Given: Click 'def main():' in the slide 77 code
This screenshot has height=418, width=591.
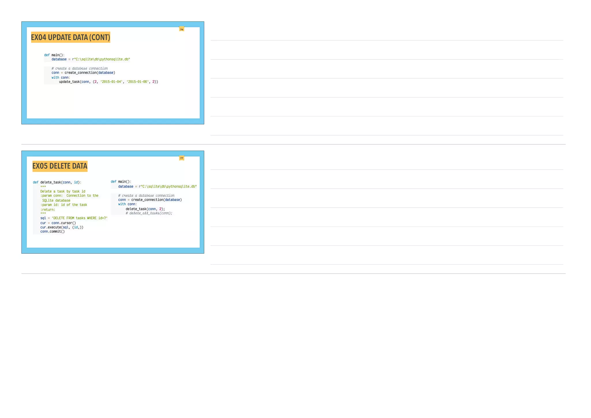Looking at the screenshot, I should pyautogui.click(x=121, y=181).
